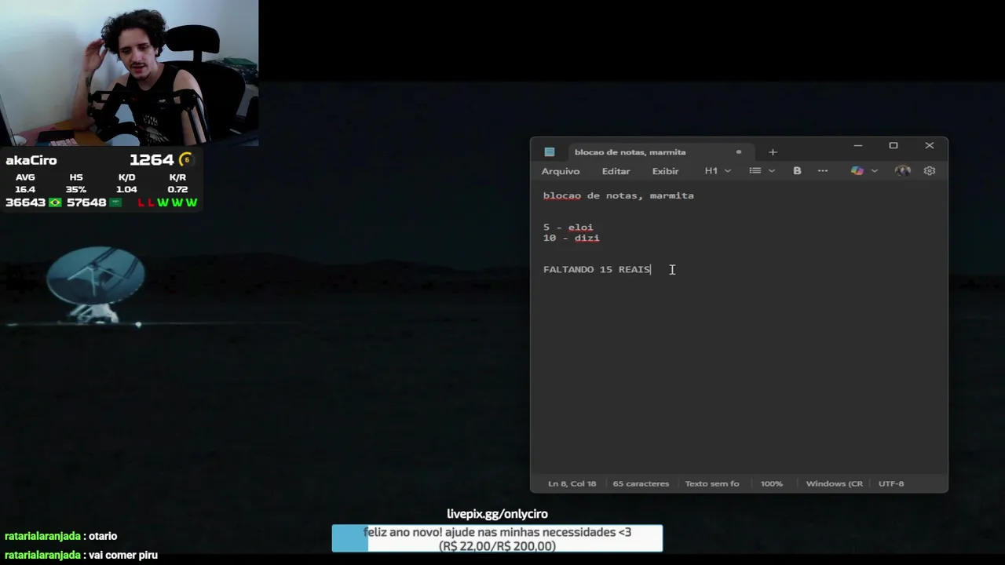The width and height of the screenshot is (1005, 565).
Task: Click the livepix.gg/onlyciro link text
Action: (x=497, y=514)
